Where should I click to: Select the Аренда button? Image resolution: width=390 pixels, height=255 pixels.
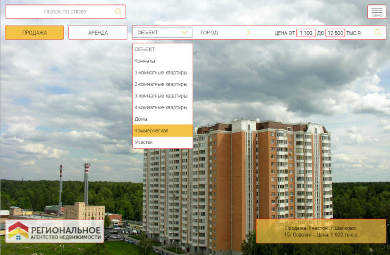coord(97,32)
